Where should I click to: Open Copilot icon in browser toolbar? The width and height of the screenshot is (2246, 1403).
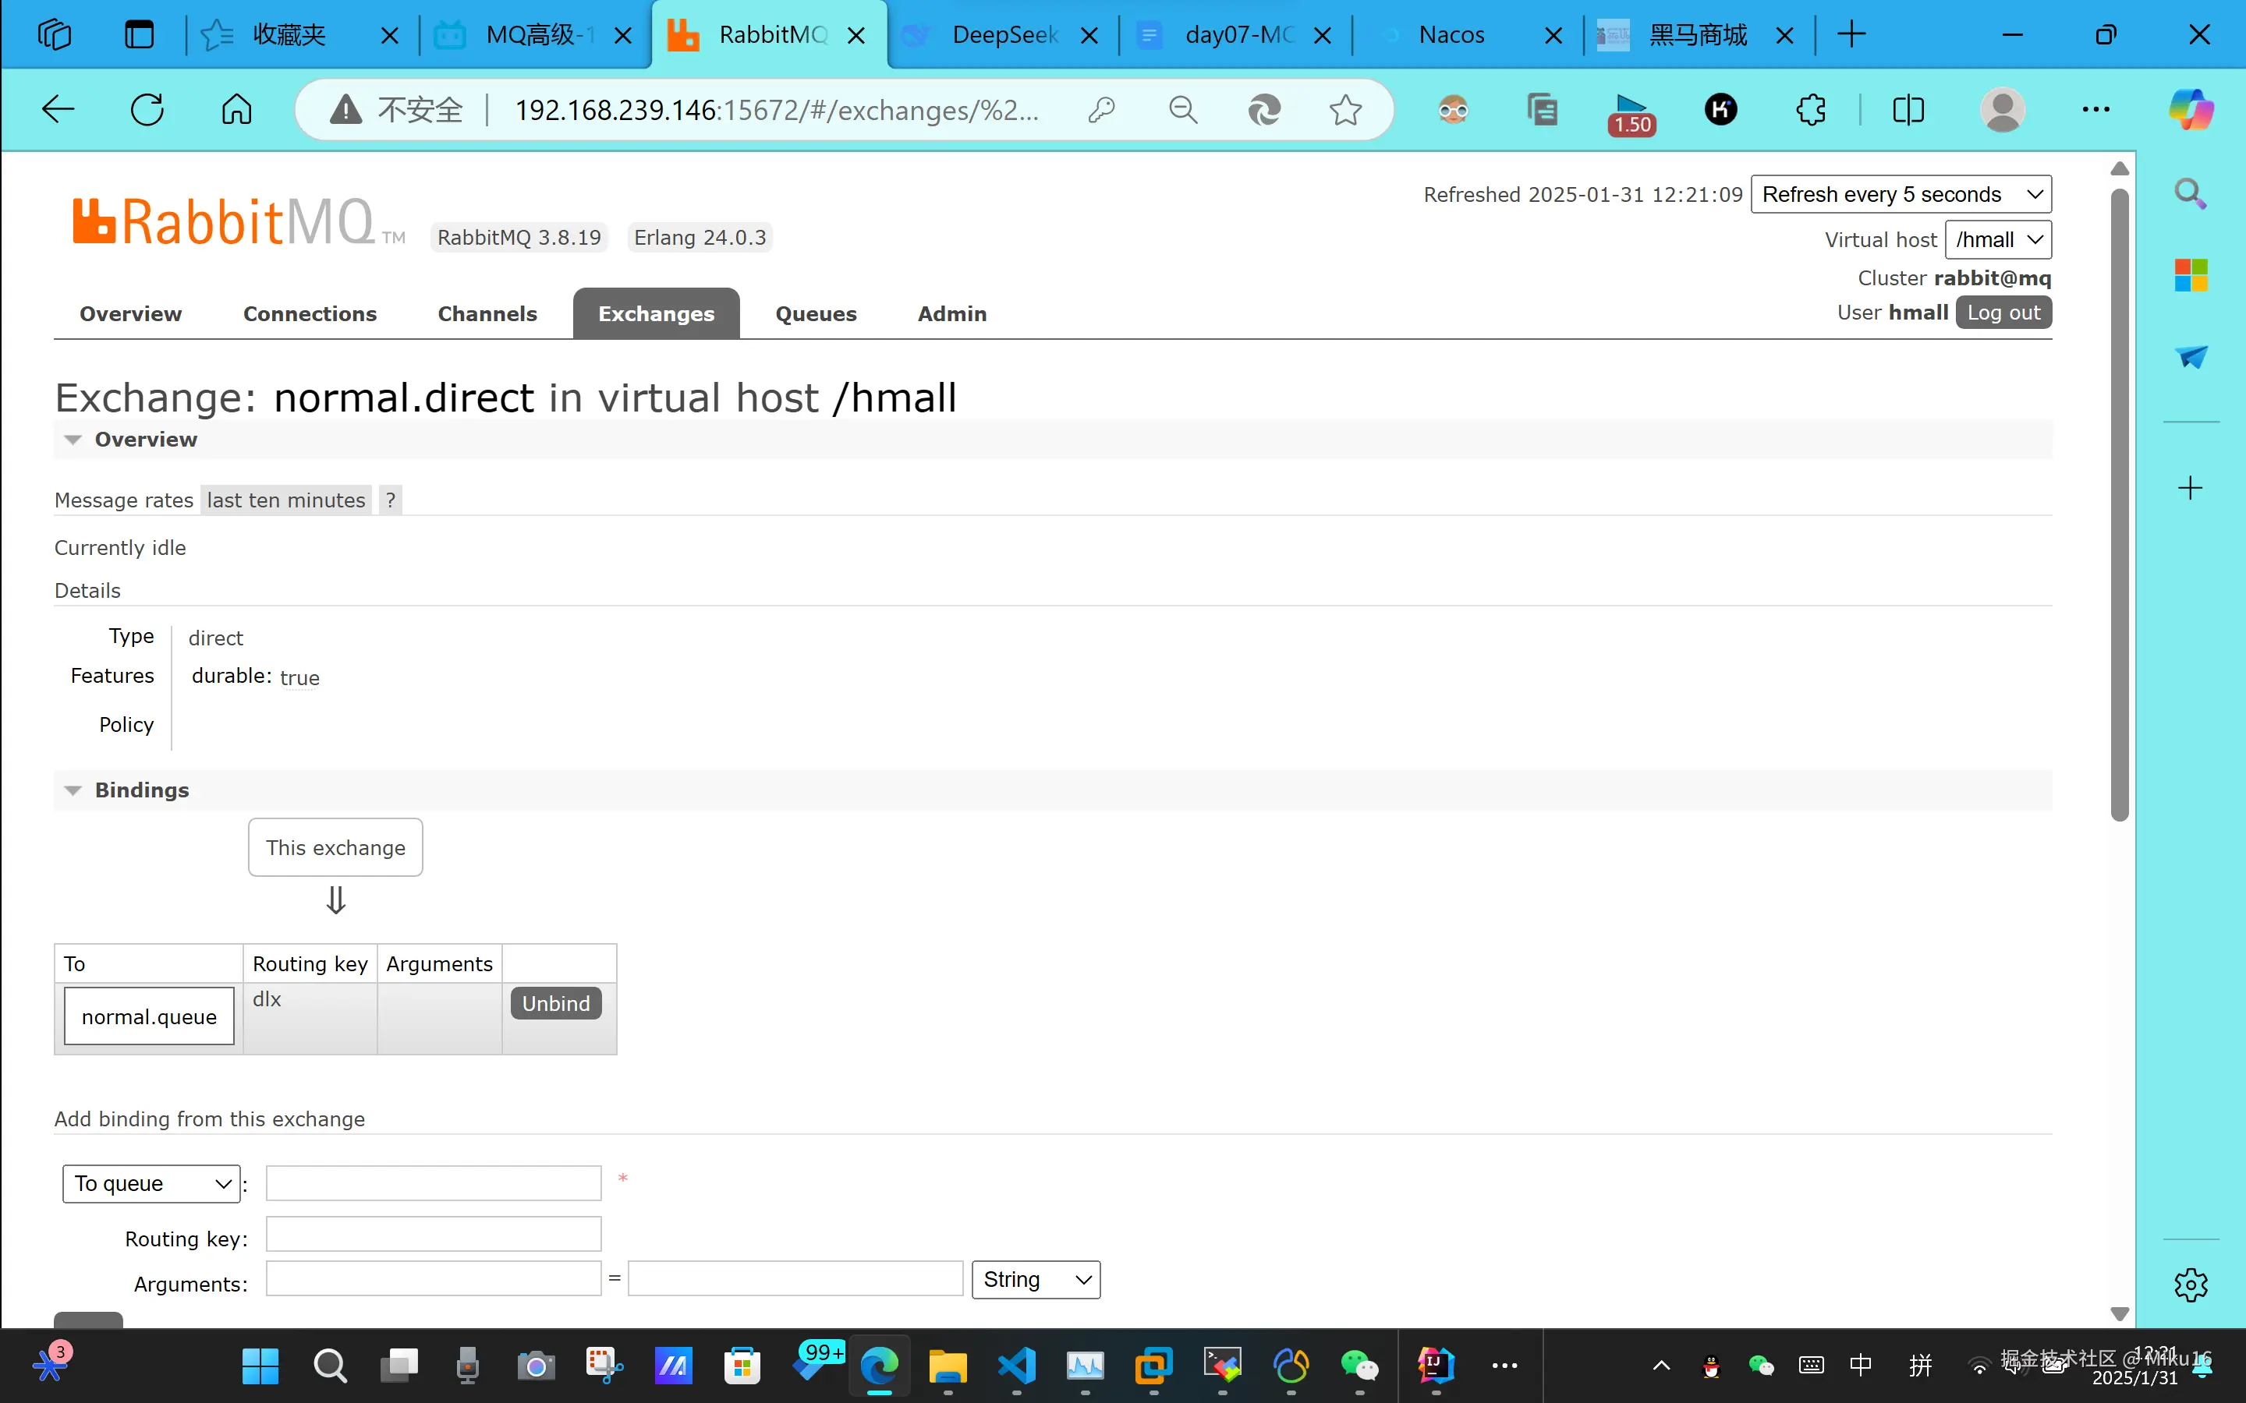tap(2191, 109)
